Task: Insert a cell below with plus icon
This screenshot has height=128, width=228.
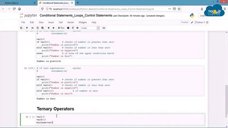Action: coord(27,28)
